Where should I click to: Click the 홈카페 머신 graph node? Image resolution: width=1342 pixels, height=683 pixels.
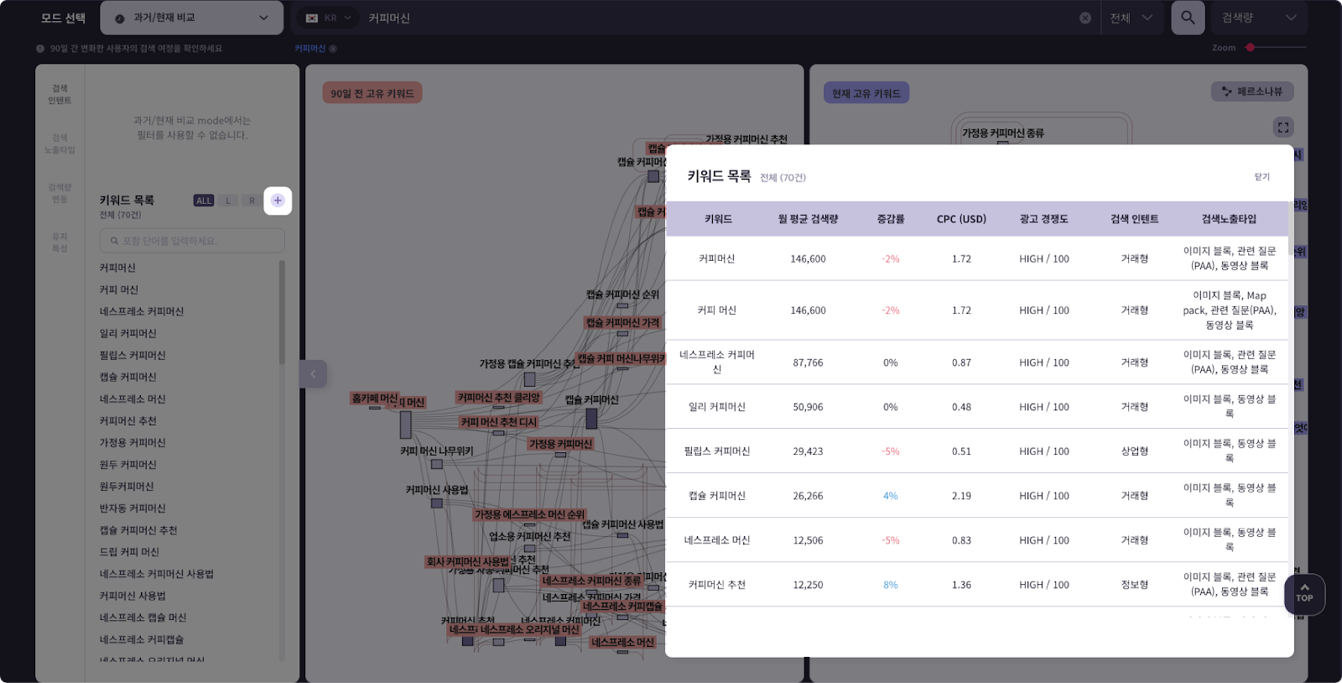[375, 399]
